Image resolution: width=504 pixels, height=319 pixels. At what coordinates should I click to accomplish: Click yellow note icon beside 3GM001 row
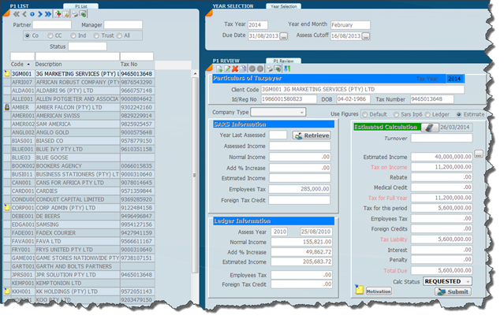click(x=6, y=73)
